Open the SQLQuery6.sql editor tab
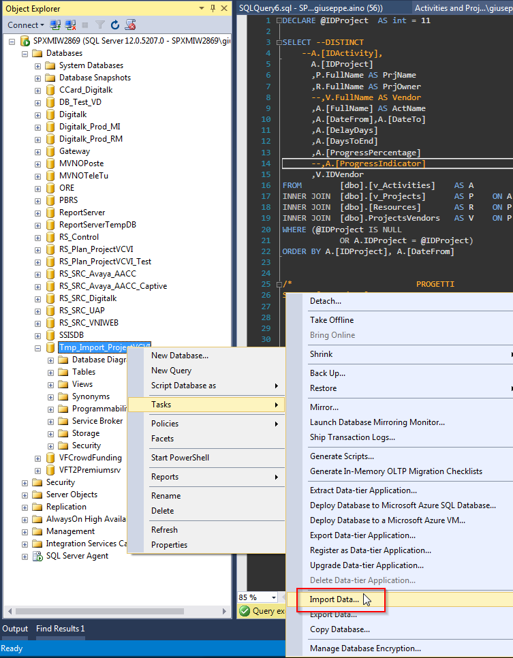 coord(311,8)
